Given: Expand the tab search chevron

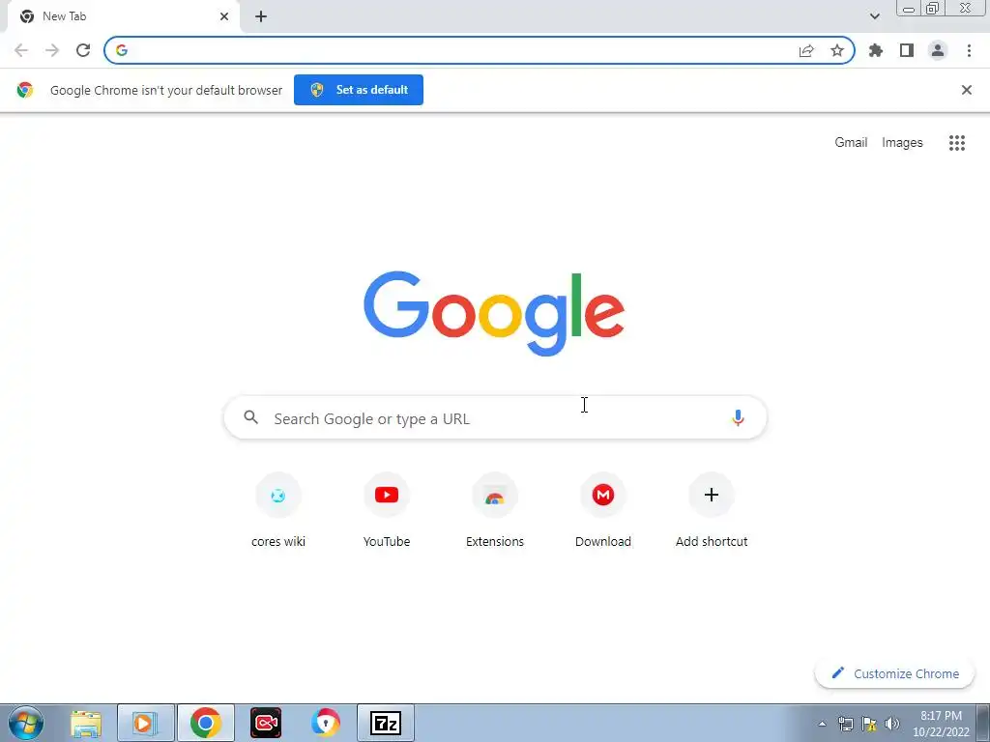Looking at the screenshot, I should coord(874,16).
